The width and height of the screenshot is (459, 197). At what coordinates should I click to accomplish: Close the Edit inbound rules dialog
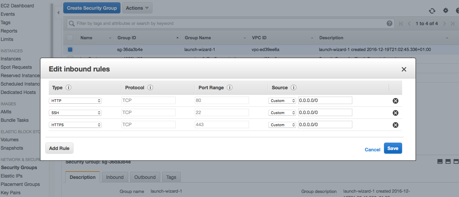[x=404, y=69]
